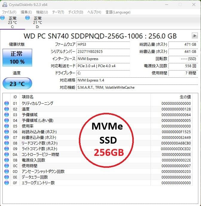Click raw value 00000000000064
This screenshot has height=206, width=201.
176,115
